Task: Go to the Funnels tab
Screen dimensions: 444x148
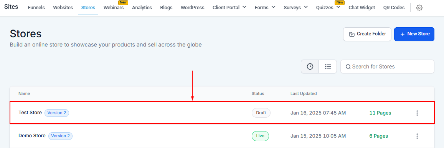Action: pyautogui.click(x=36, y=8)
